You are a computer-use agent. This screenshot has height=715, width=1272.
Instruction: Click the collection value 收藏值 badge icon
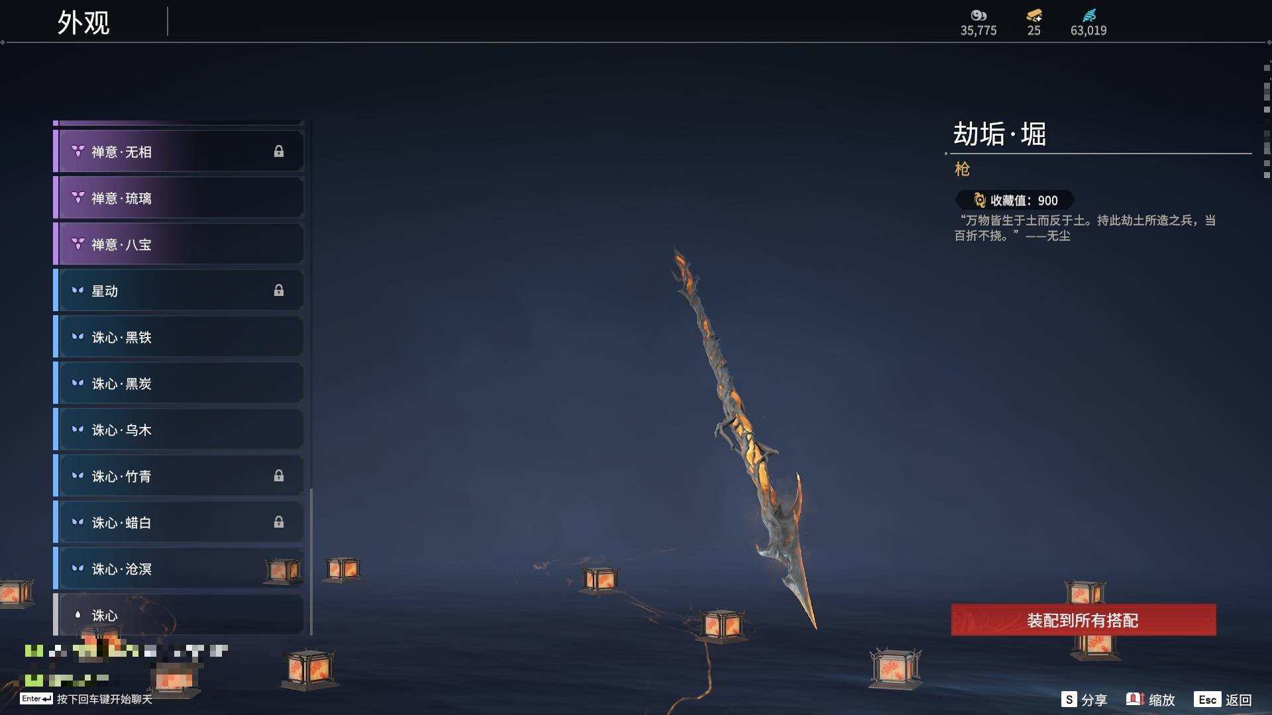pyautogui.click(x=979, y=200)
